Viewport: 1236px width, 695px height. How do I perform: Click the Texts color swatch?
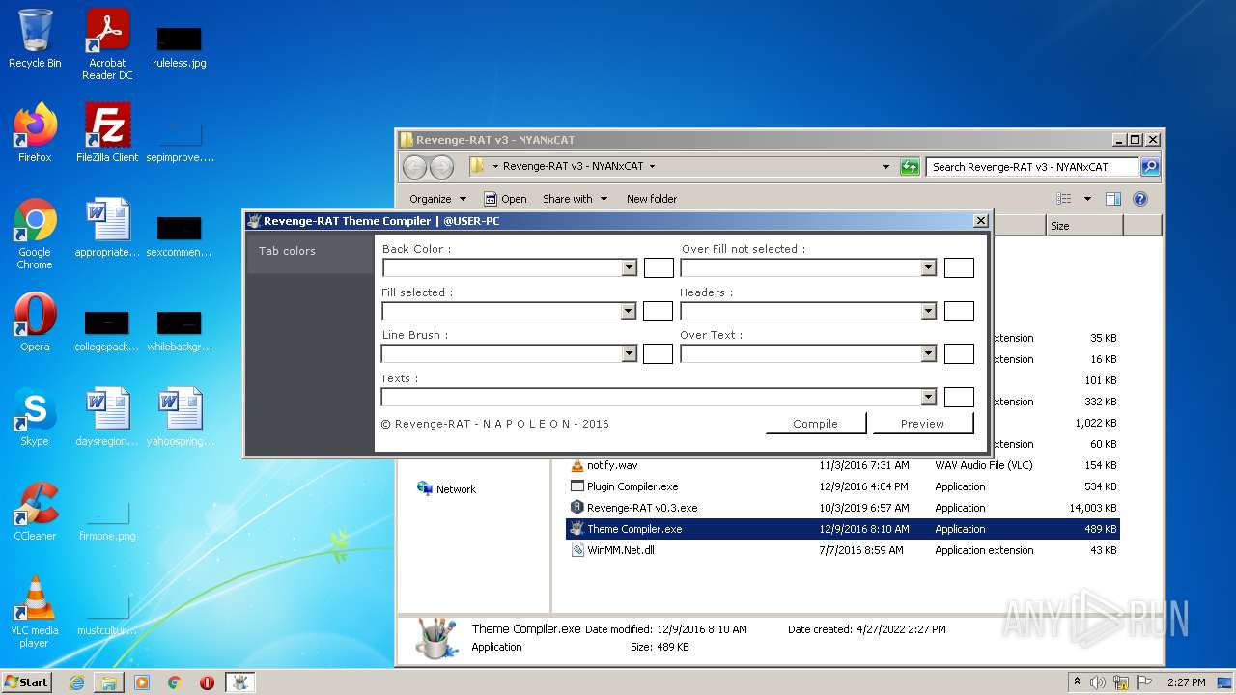[x=959, y=397]
